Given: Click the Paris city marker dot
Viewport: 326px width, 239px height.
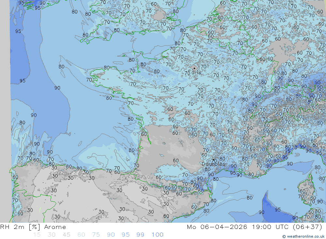Looking at the screenshot, I should (x=194, y=68).
